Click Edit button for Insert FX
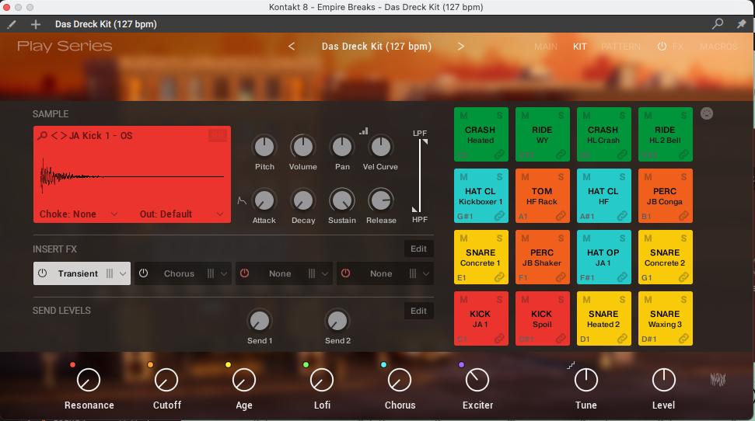755x421 pixels. click(x=418, y=249)
